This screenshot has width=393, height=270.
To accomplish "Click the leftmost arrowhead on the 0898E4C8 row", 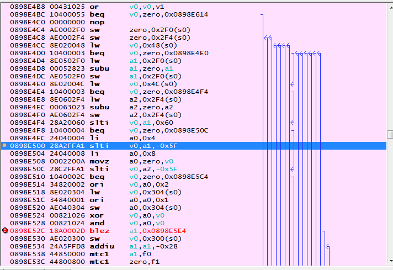I will (x=265, y=38).
